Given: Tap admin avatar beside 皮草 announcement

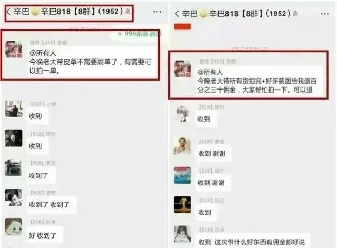Looking at the screenshot, I should coord(14,49).
